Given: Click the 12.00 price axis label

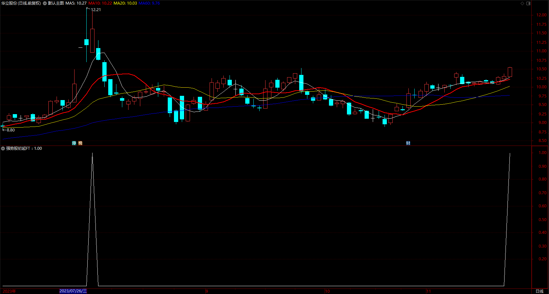Looking at the screenshot, I should click(541, 15).
